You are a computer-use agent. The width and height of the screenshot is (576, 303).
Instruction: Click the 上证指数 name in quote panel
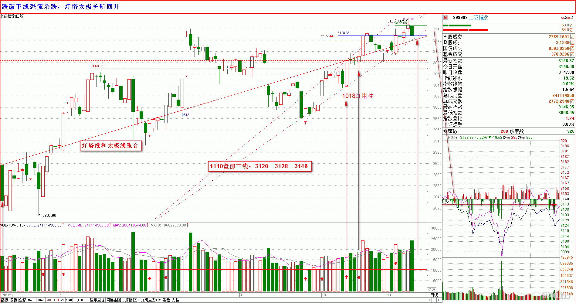tap(479, 17)
